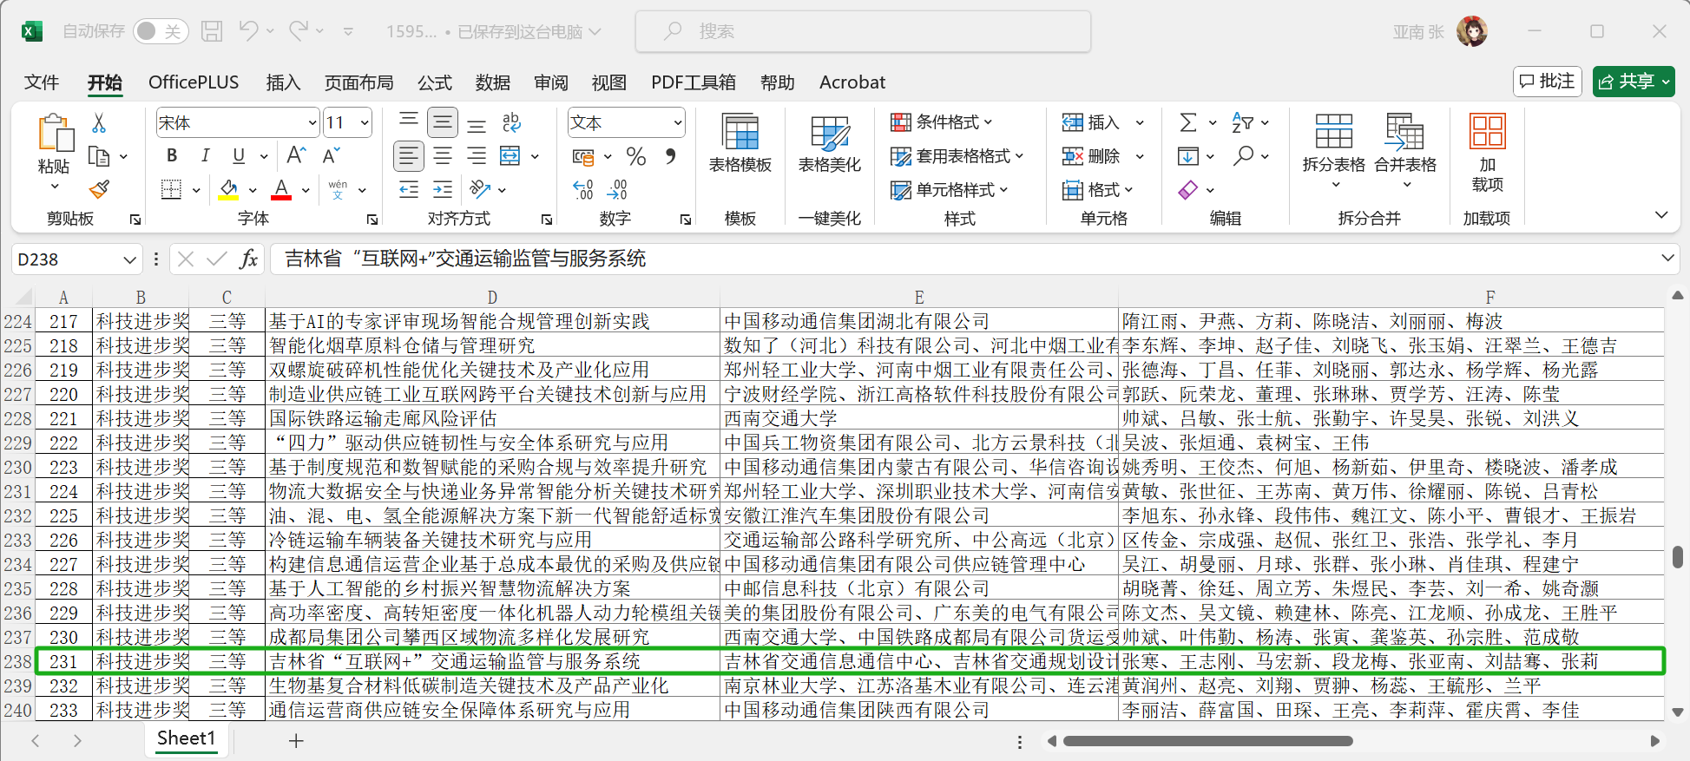Open the 表格模板 table template icon
The image size is (1690, 761).
coord(740,143)
